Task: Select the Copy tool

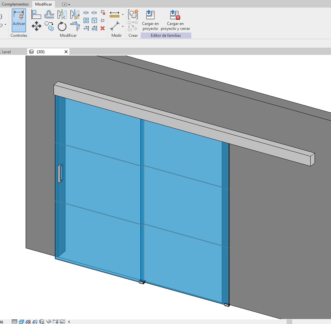Action: click(49, 26)
